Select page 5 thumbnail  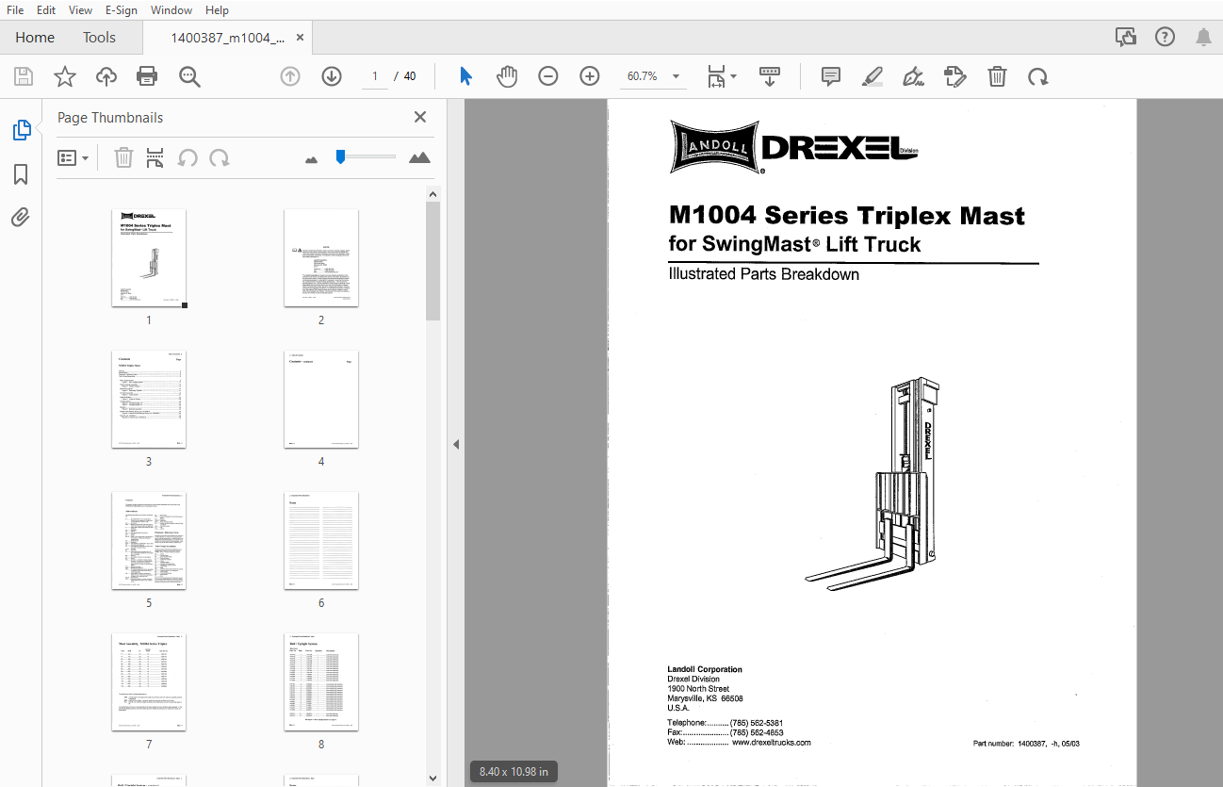coord(149,541)
